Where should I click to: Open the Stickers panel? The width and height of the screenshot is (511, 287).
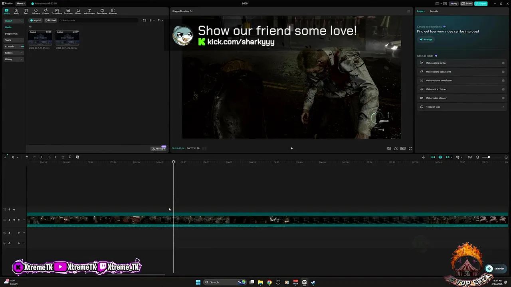pos(36,11)
